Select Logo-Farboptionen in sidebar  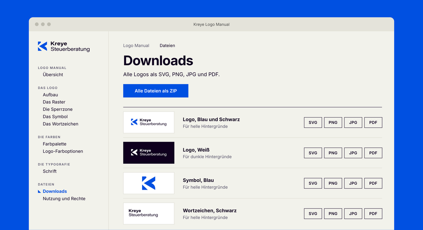click(63, 151)
